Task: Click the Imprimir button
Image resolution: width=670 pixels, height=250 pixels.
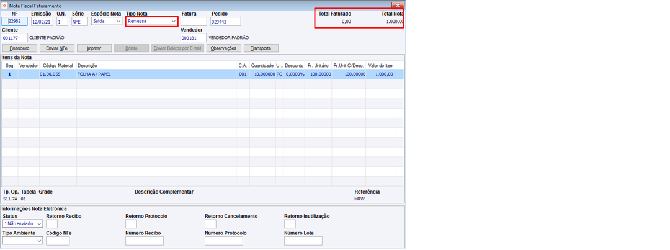Action: 94,48
